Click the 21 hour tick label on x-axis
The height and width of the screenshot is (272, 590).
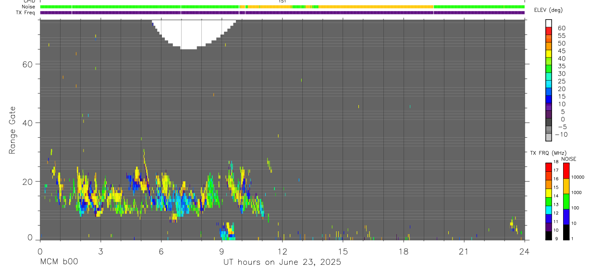464,251
